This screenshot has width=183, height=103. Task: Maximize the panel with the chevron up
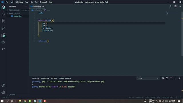[175, 78]
